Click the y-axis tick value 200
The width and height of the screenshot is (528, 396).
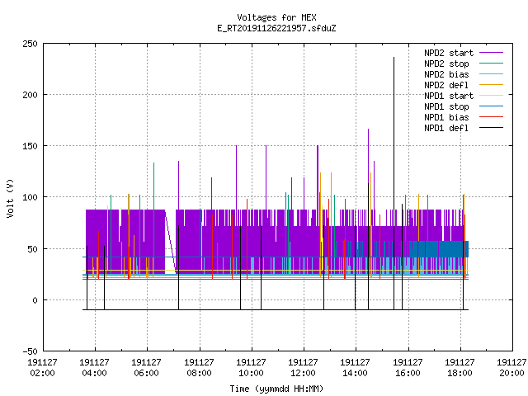pyautogui.click(x=30, y=95)
